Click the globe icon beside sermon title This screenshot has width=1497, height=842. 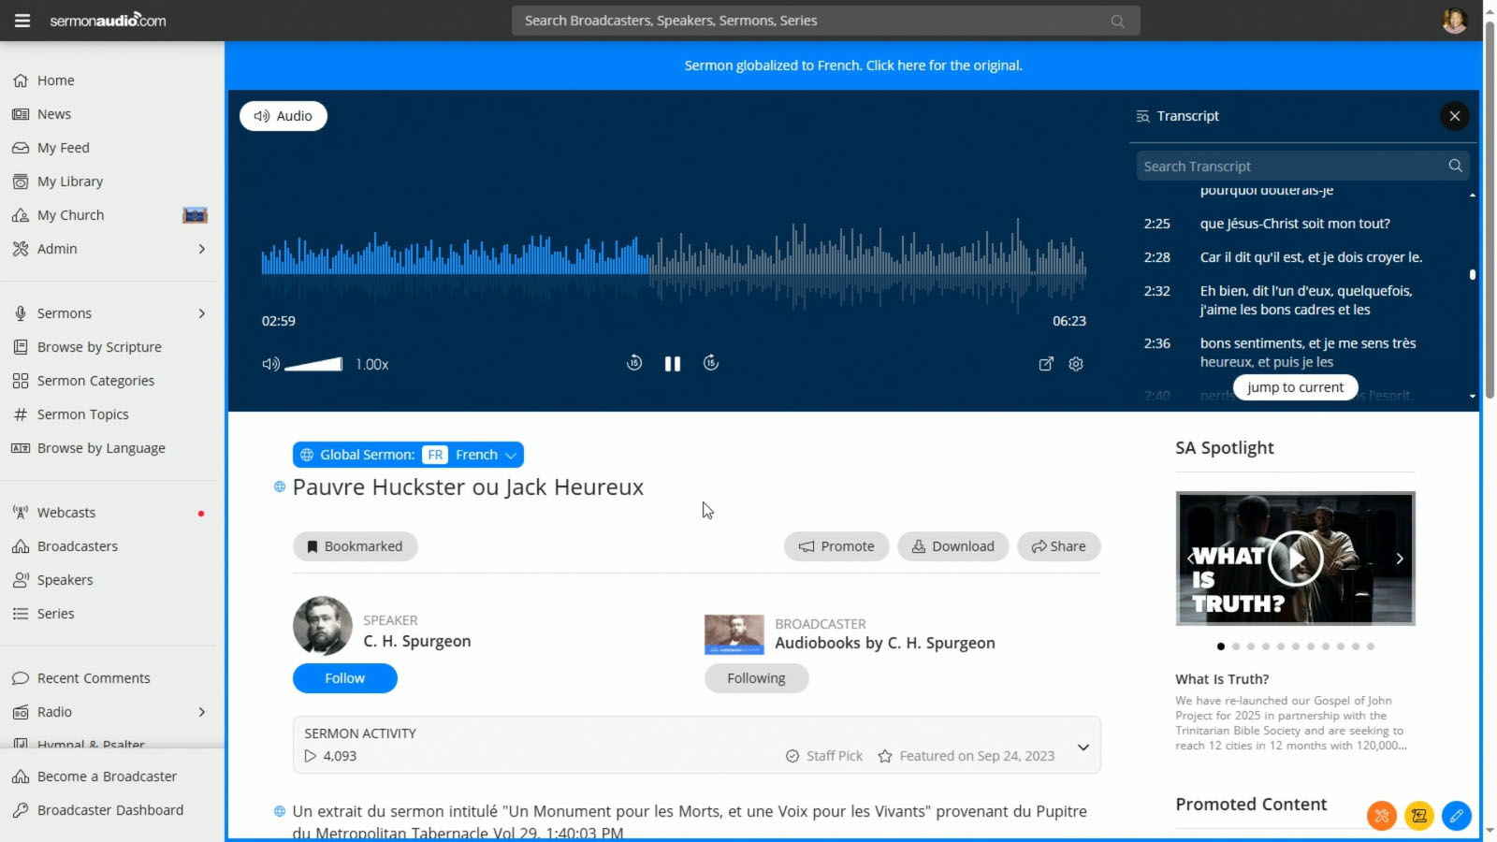[279, 486]
